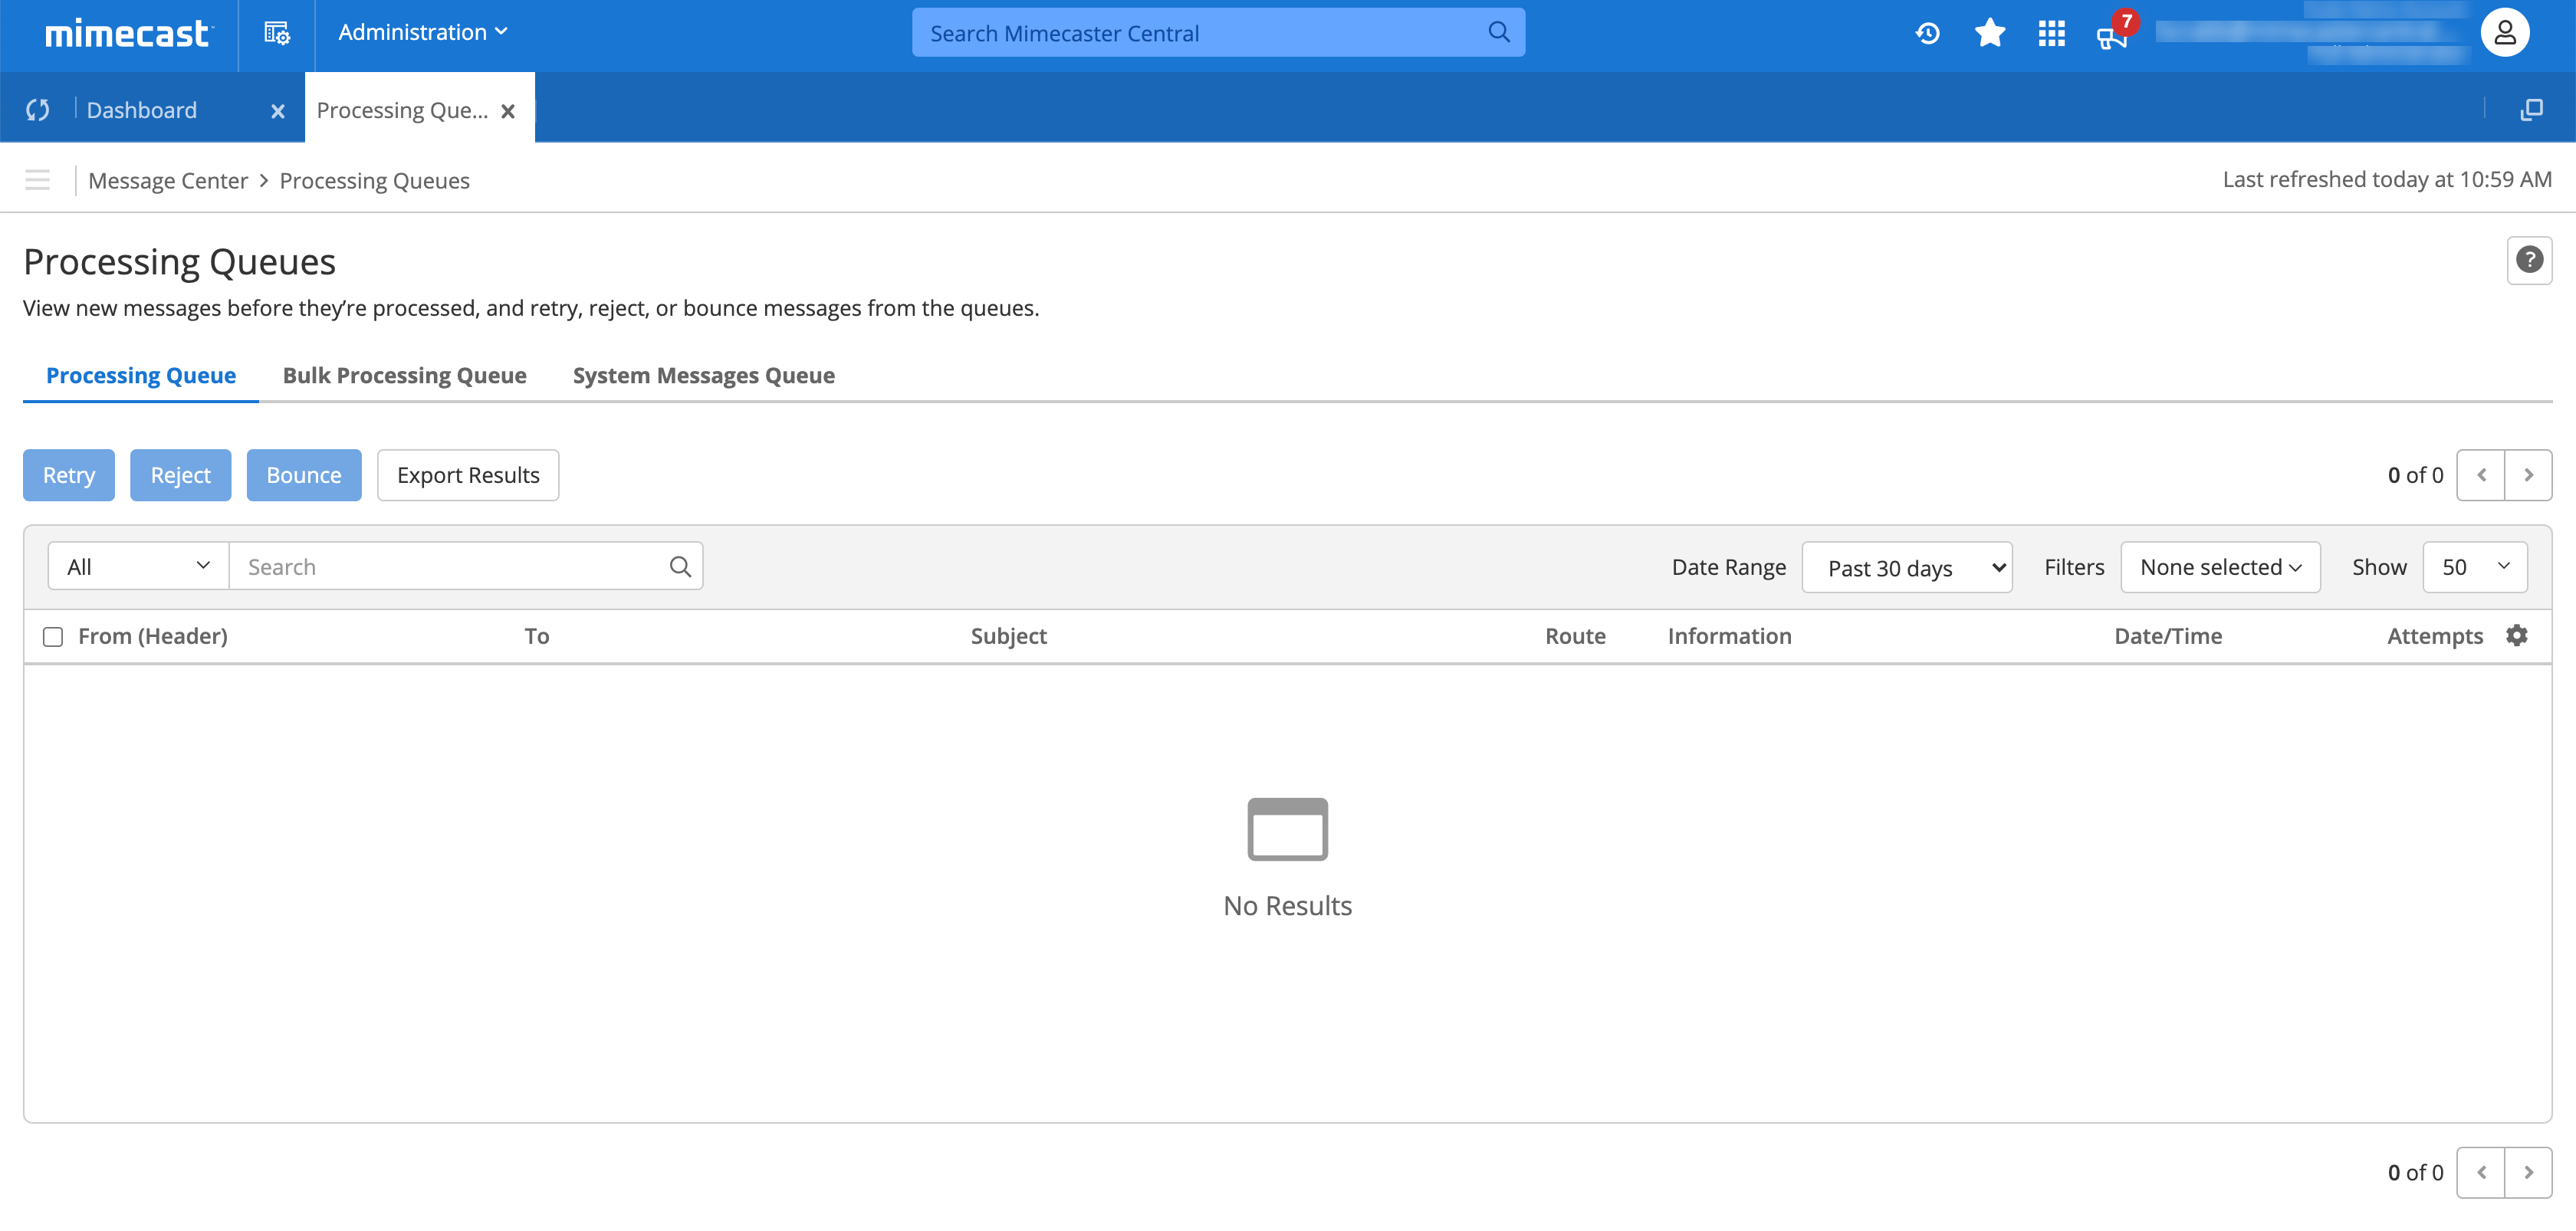Expand the None selected filters dropdown
The height and width of the screenshot is (1231, 2576).
(x=2219, y=567)
